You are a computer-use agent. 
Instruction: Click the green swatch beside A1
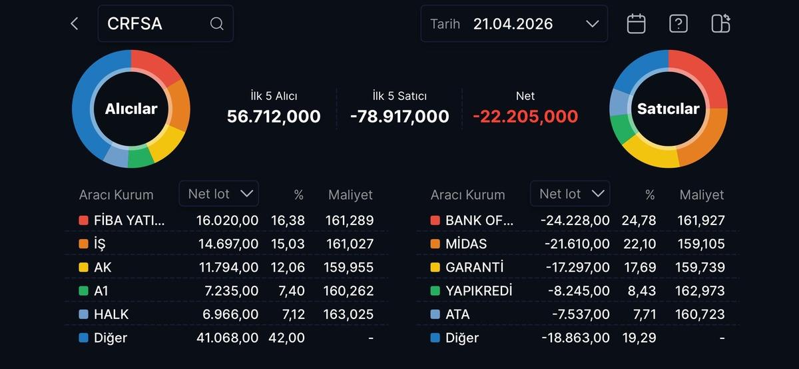click(x=83, y=291)
